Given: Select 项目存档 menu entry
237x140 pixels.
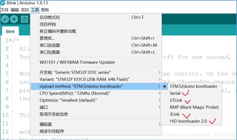Looking at the screenshot, I should (x=96, y=24).
